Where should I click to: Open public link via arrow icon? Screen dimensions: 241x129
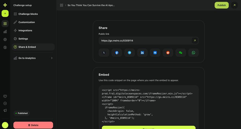click(x=195, y=41)
